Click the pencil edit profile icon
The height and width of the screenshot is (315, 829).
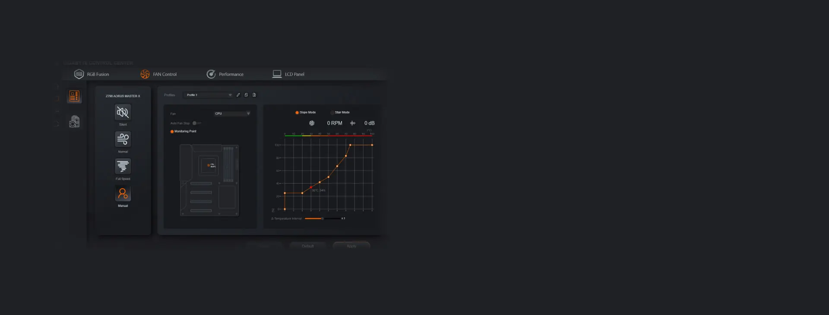(238, 95)
